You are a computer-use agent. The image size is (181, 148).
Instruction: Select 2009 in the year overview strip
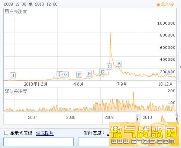[109, 117]
